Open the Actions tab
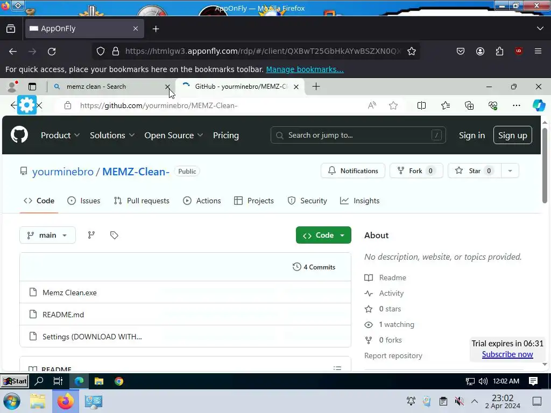Screen dimensions: 551x413 point(202,201)
